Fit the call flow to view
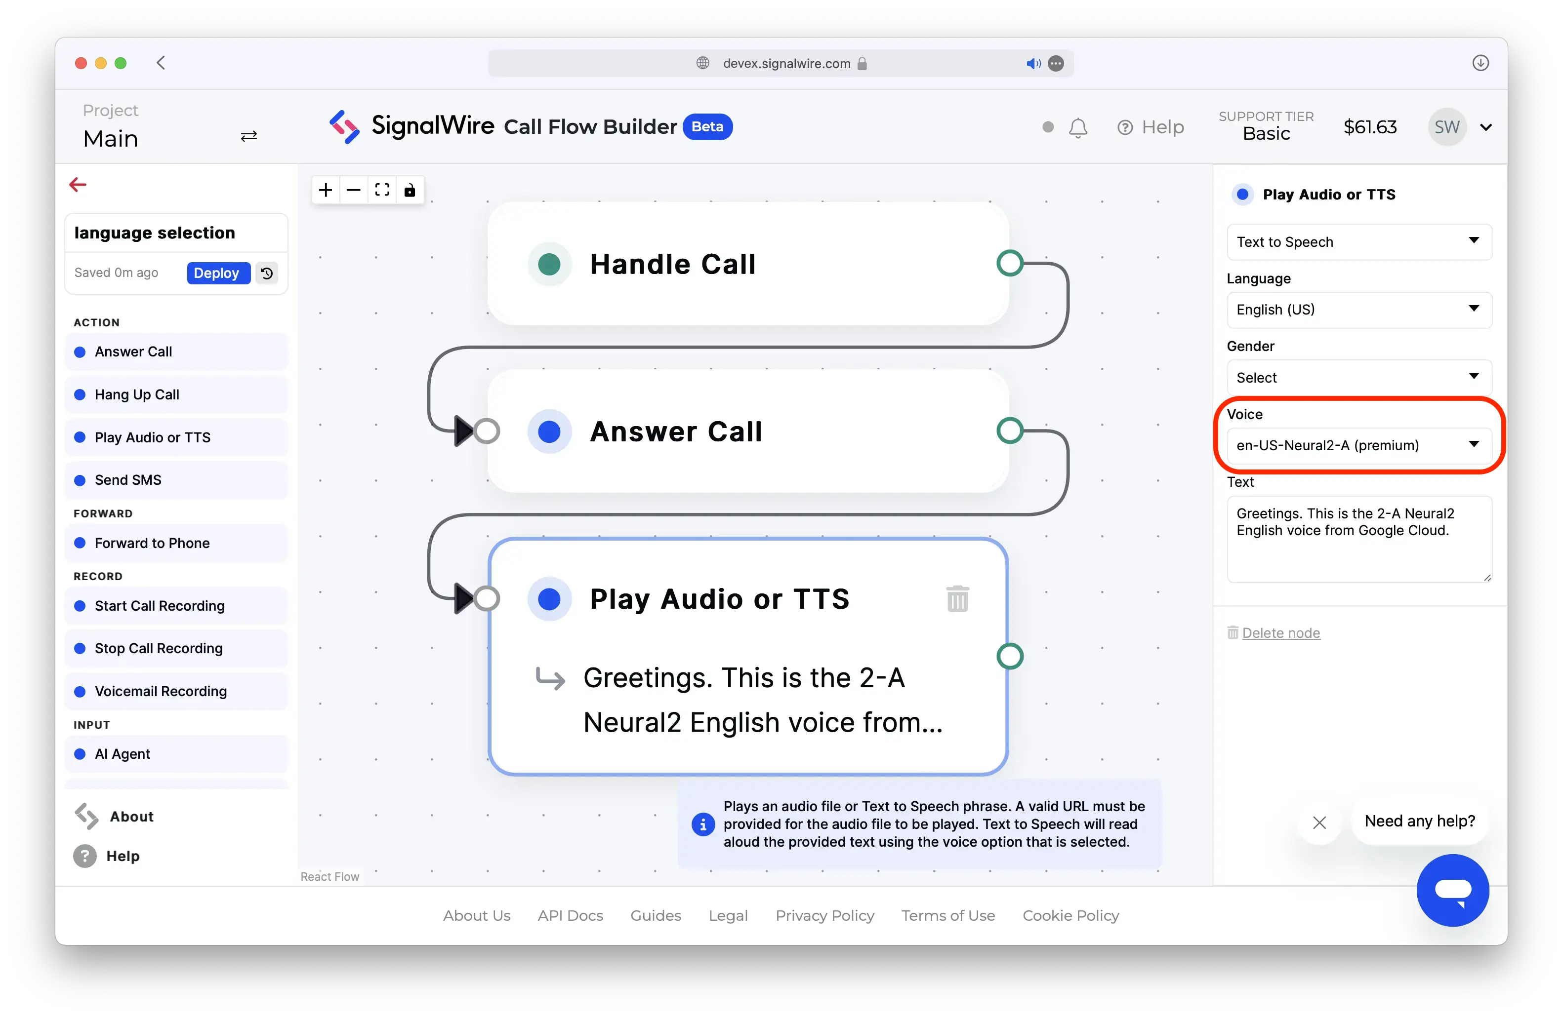1563x1018 pixels. click(x=381, y=190)
